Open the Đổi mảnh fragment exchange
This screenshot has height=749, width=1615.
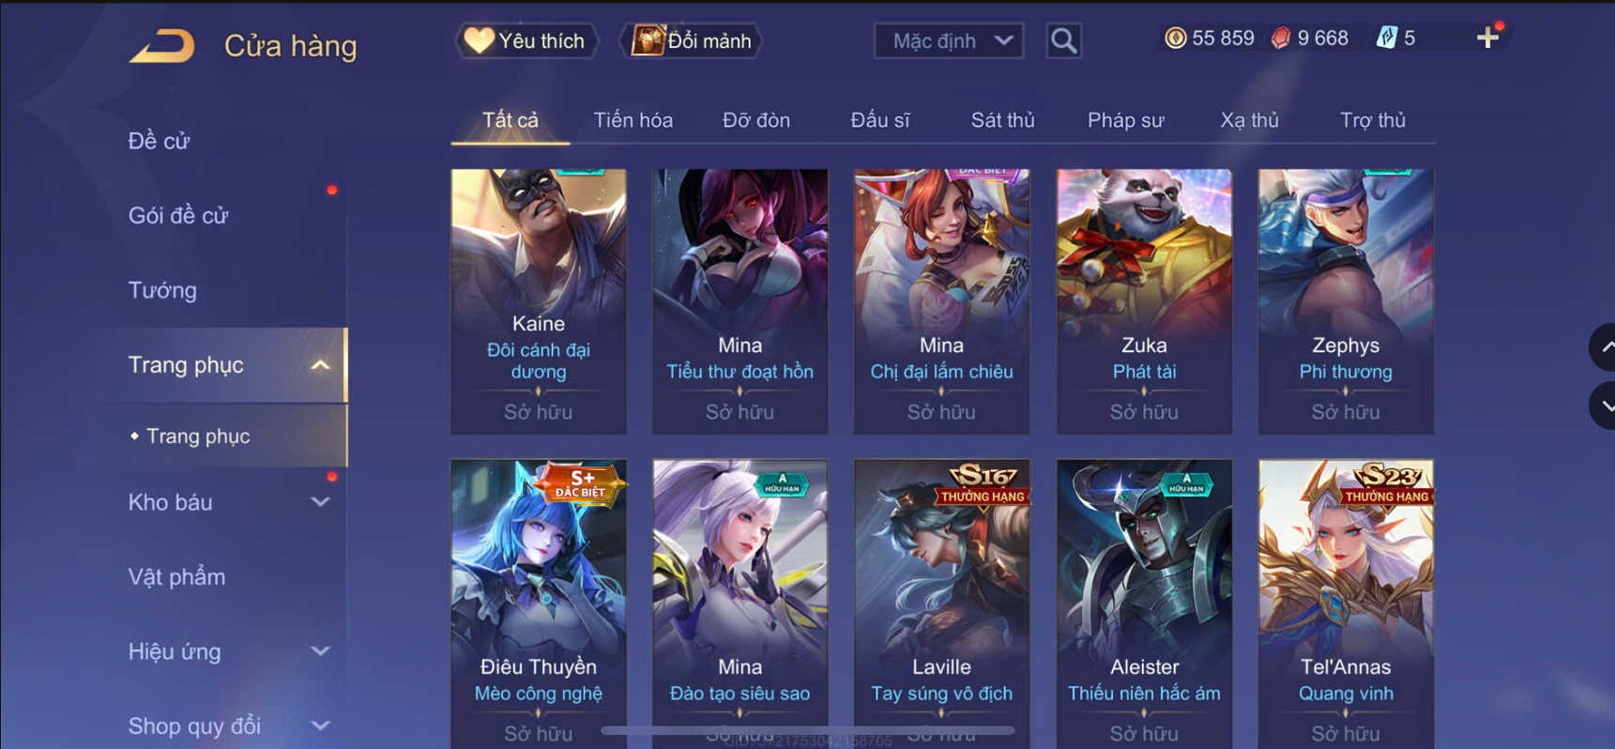[x=692, y=41]
